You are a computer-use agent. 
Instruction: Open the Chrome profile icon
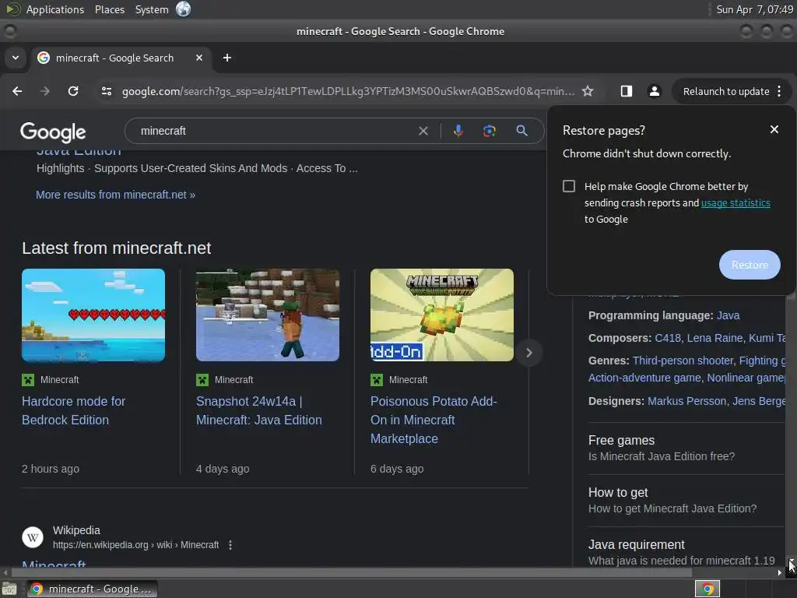point(654,91)
